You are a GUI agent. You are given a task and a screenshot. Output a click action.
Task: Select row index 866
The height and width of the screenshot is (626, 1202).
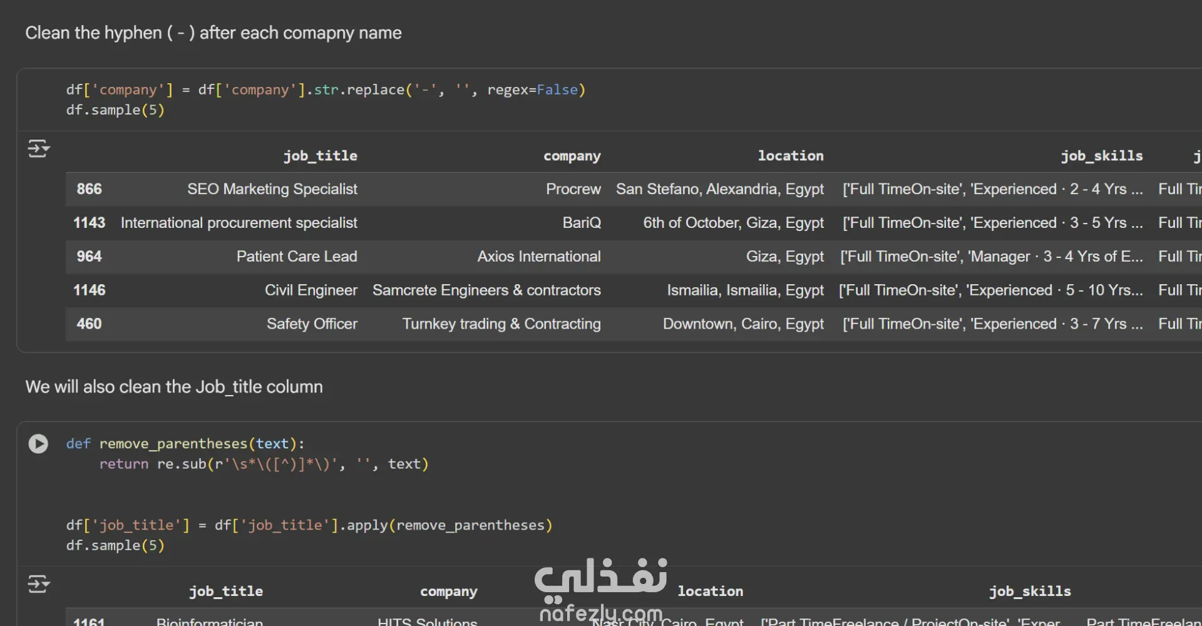pyautogui.click(x=89, y=189)
